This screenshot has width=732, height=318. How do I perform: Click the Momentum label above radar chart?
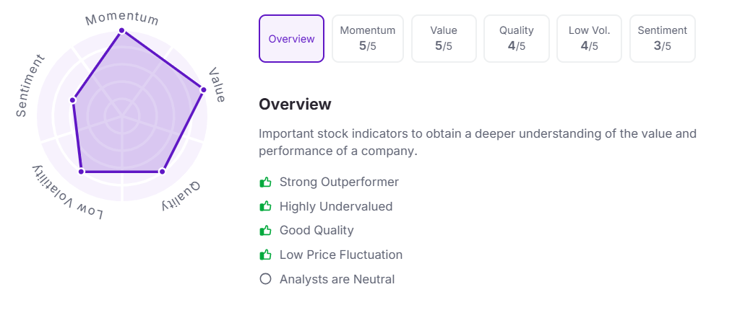coord(122,17)
